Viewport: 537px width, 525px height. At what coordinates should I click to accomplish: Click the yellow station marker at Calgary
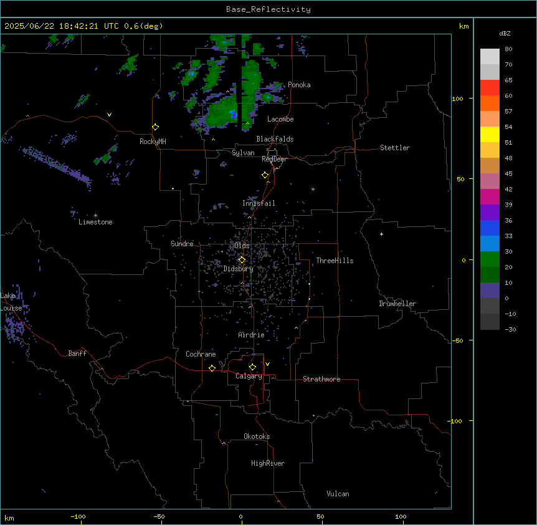tap(252, 367)
